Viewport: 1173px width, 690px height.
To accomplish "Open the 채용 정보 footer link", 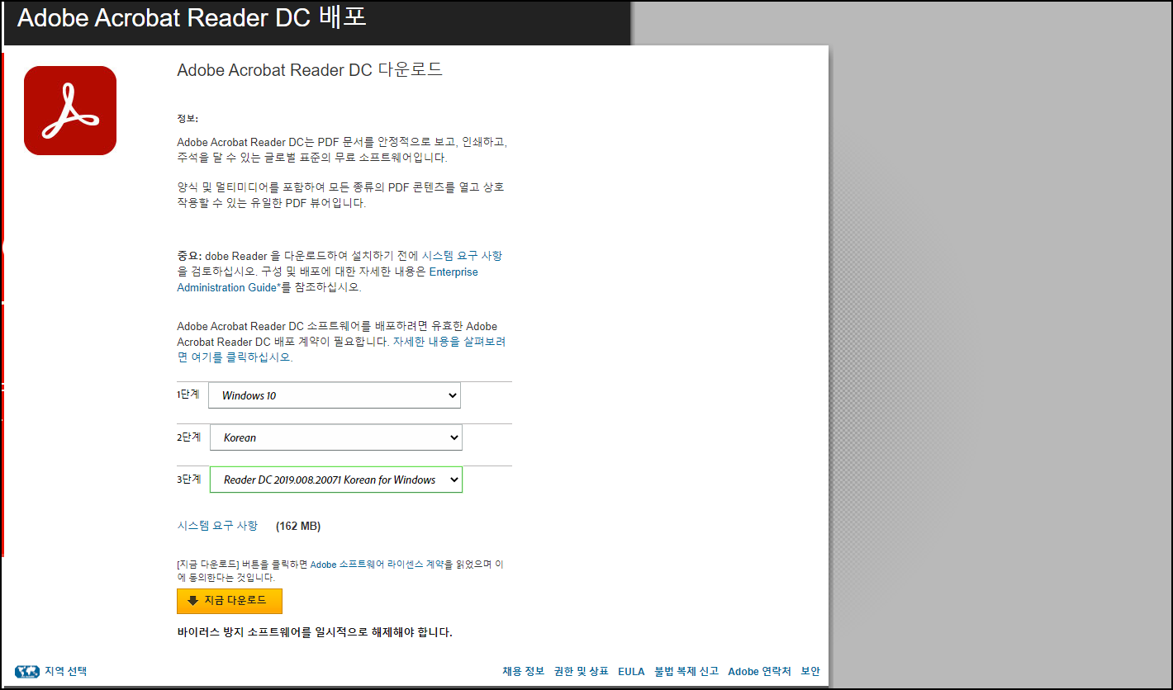I will coord(524,671).
